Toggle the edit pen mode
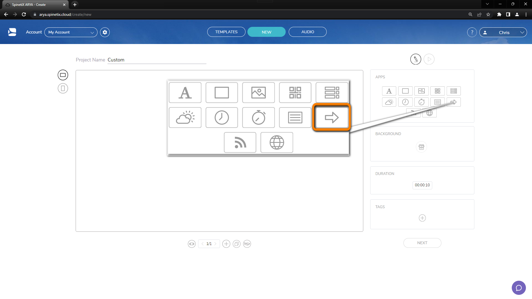 [415, 59]
